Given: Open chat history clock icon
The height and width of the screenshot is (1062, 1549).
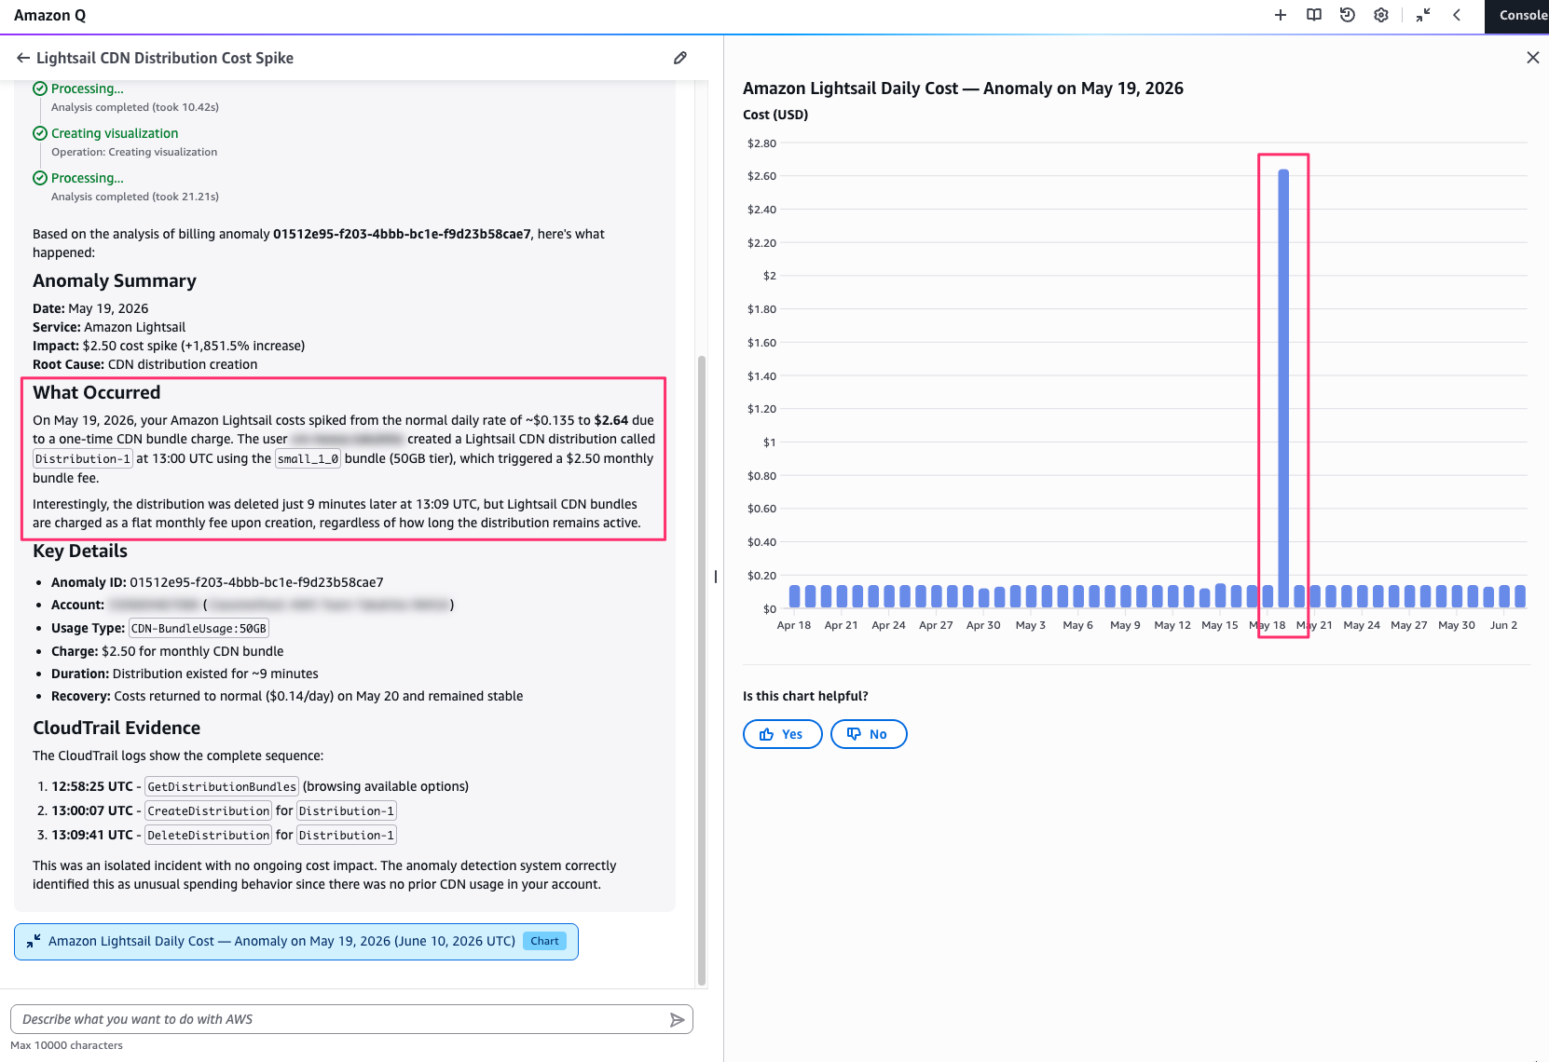Looking at the screenshot, I should (x=1348, y=15).
